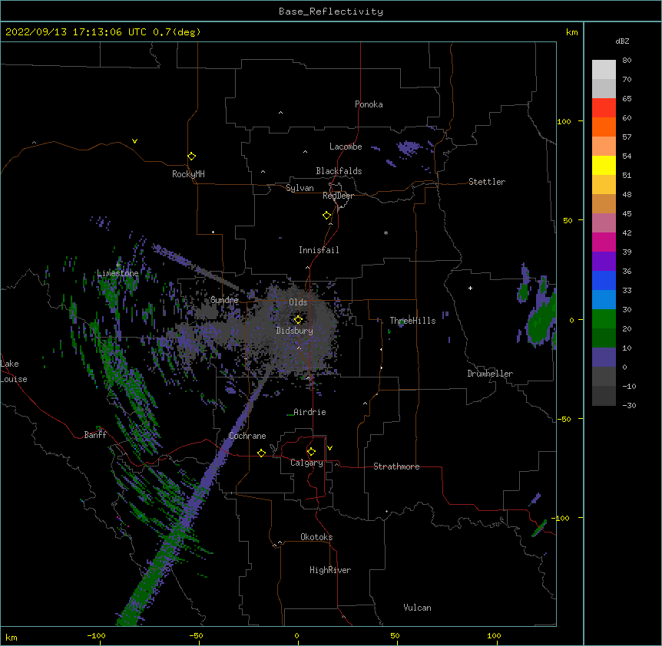Click the Drumheller label
The image size is (662, 646).
490,374
